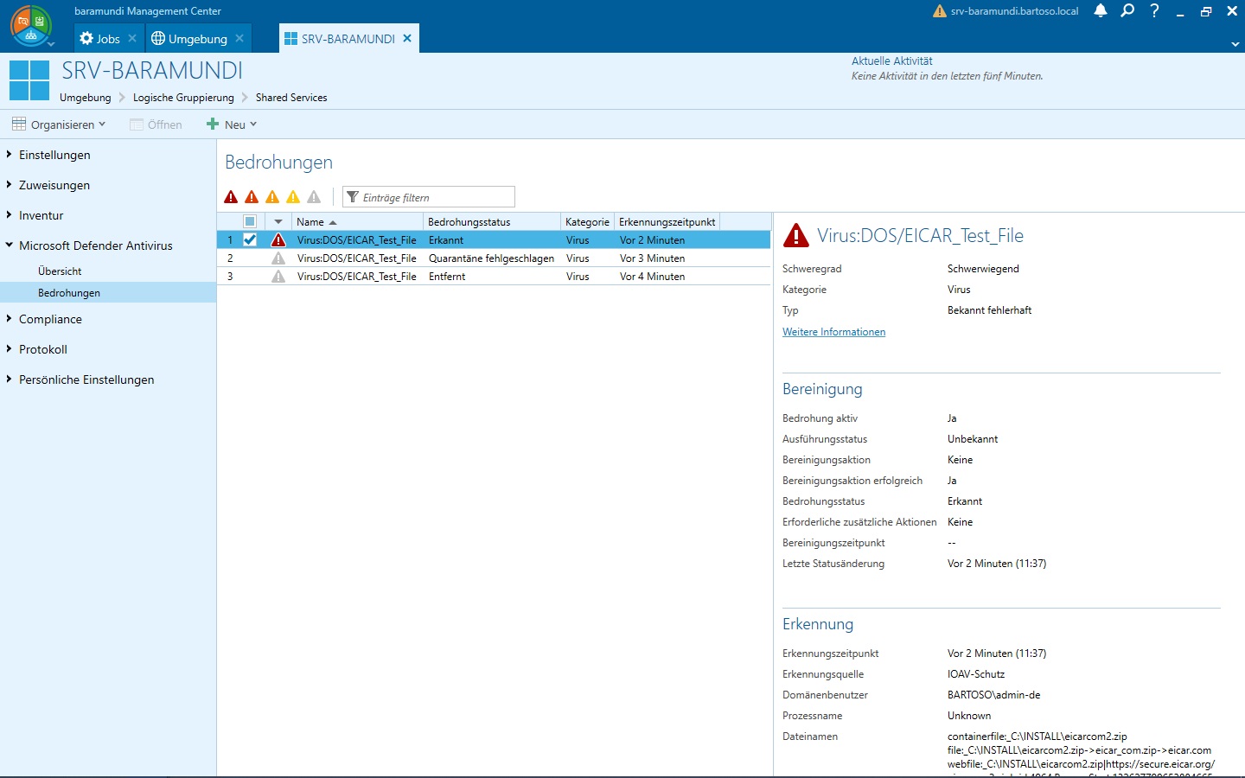The width and height of the screenshot is (1245, 778).
Task: Open the search magnifier in title bar
Action: (x=1127, y=11)
